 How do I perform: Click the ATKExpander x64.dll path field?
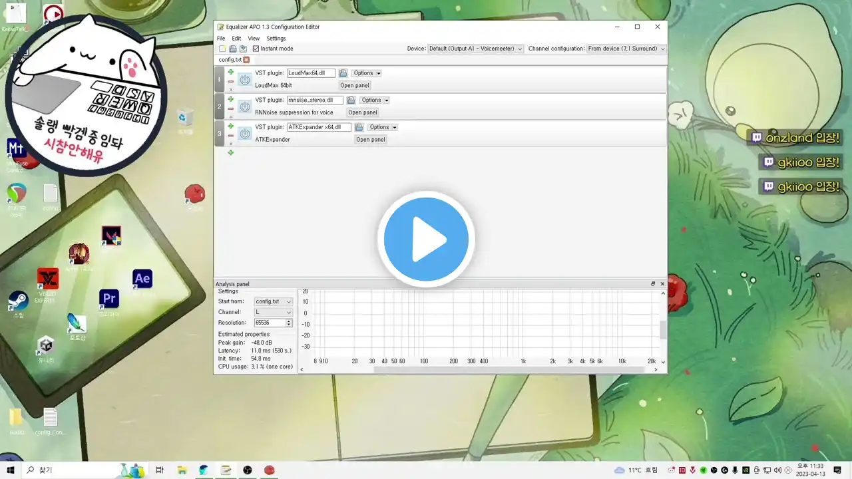tap(319, 127)
